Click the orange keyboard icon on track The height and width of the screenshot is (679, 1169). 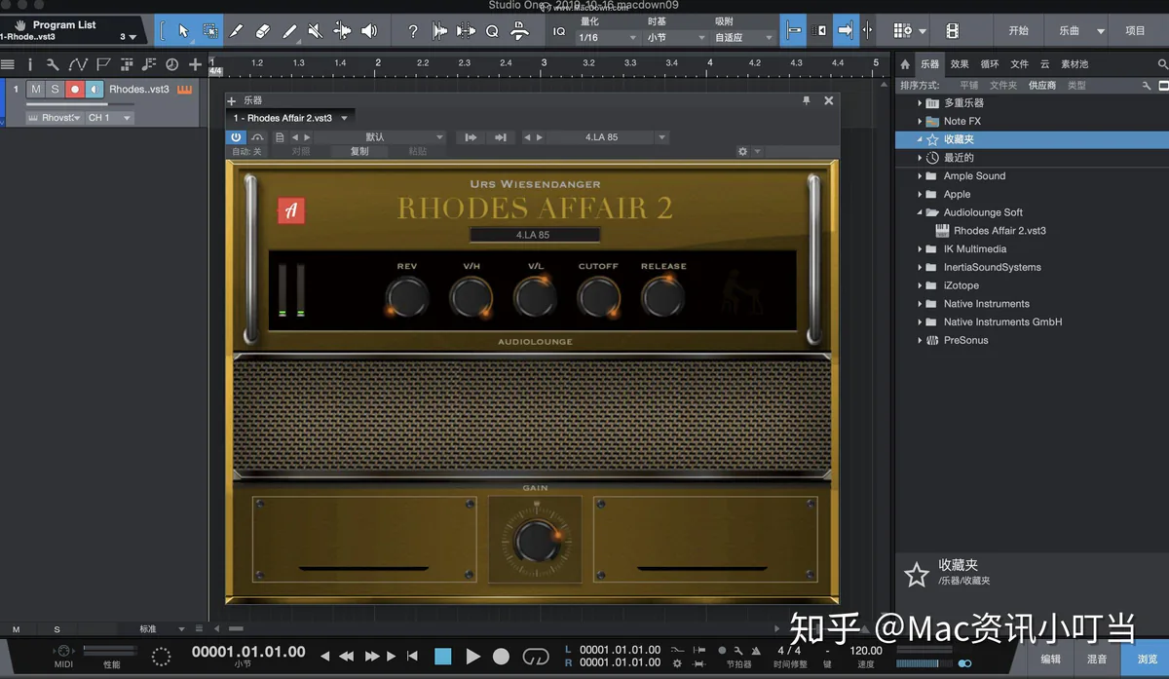[x=185, y=90]
